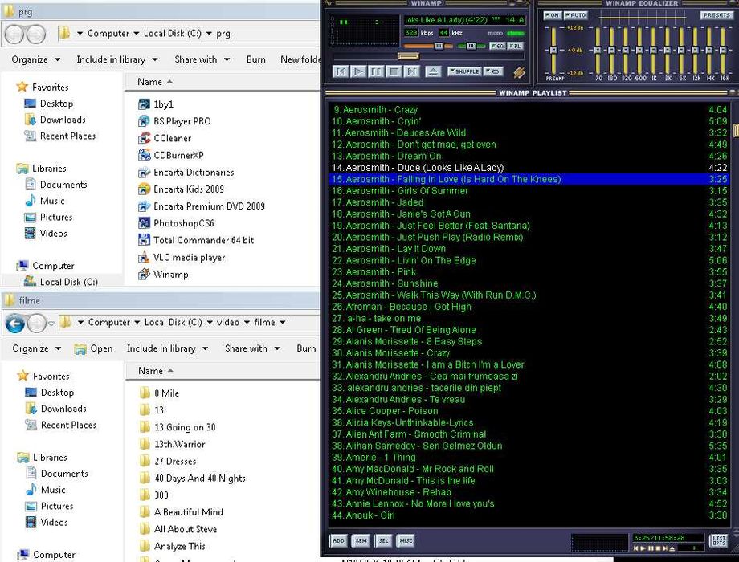The height and width of the screenshot is (562, 739).
Task: Open the Organize dropdown in prg window
Action: 36,59
